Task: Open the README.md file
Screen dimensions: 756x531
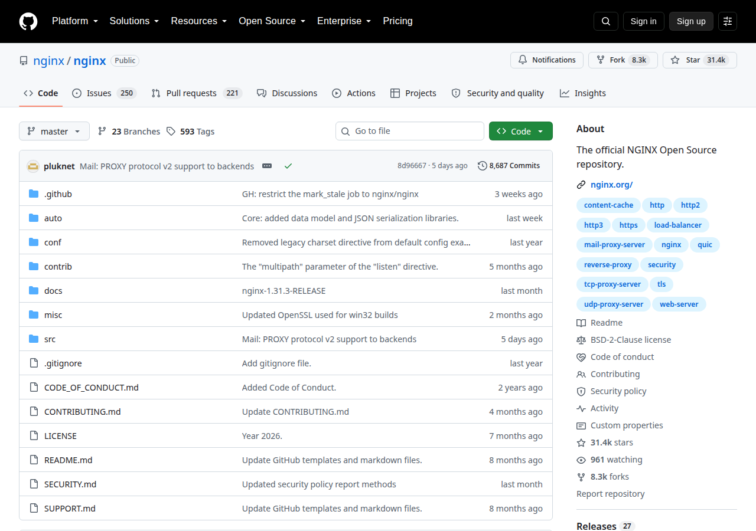Action: click(x=69, y=460)
